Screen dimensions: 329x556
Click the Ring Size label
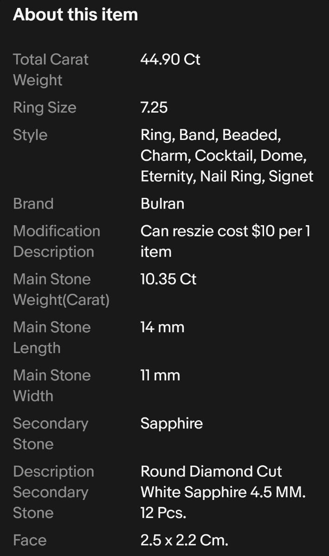(x=45, y=107)
